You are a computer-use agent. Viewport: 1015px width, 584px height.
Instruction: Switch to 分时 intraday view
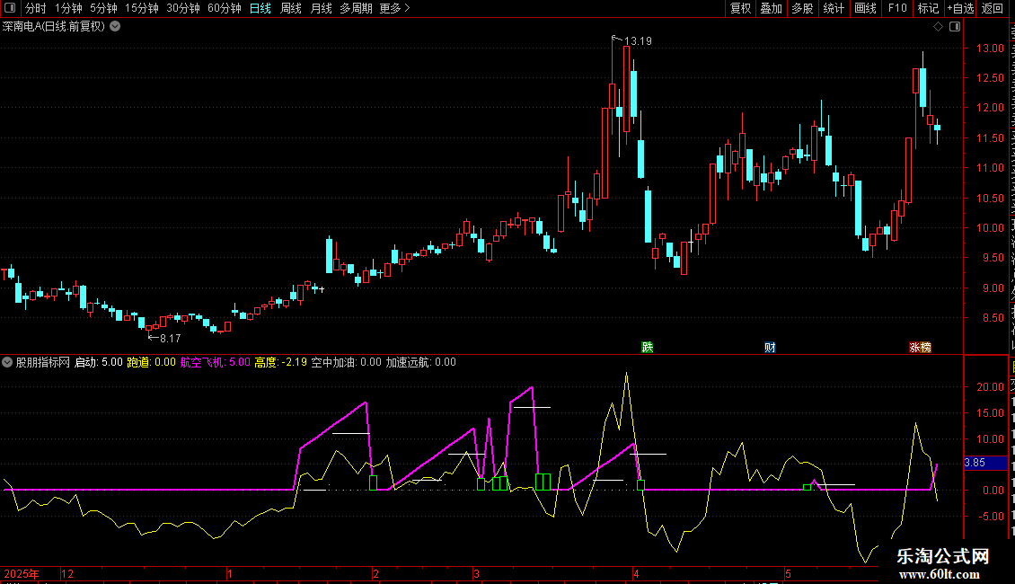[36, 8]
